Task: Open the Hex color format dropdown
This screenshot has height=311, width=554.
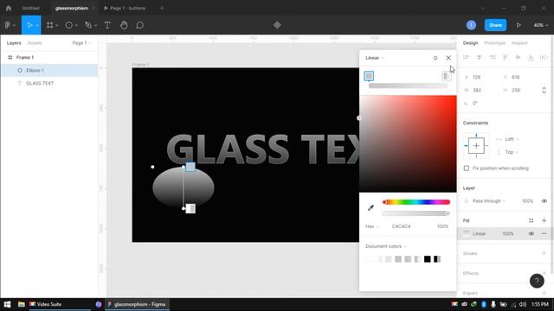Action: tap(371, 226)
